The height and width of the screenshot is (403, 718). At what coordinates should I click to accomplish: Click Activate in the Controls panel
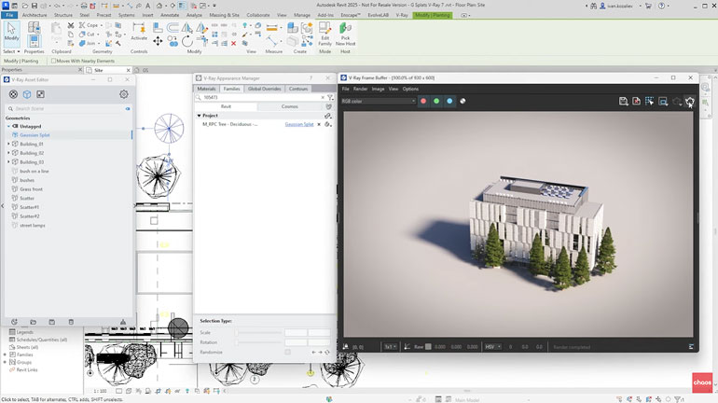(139, 32)
